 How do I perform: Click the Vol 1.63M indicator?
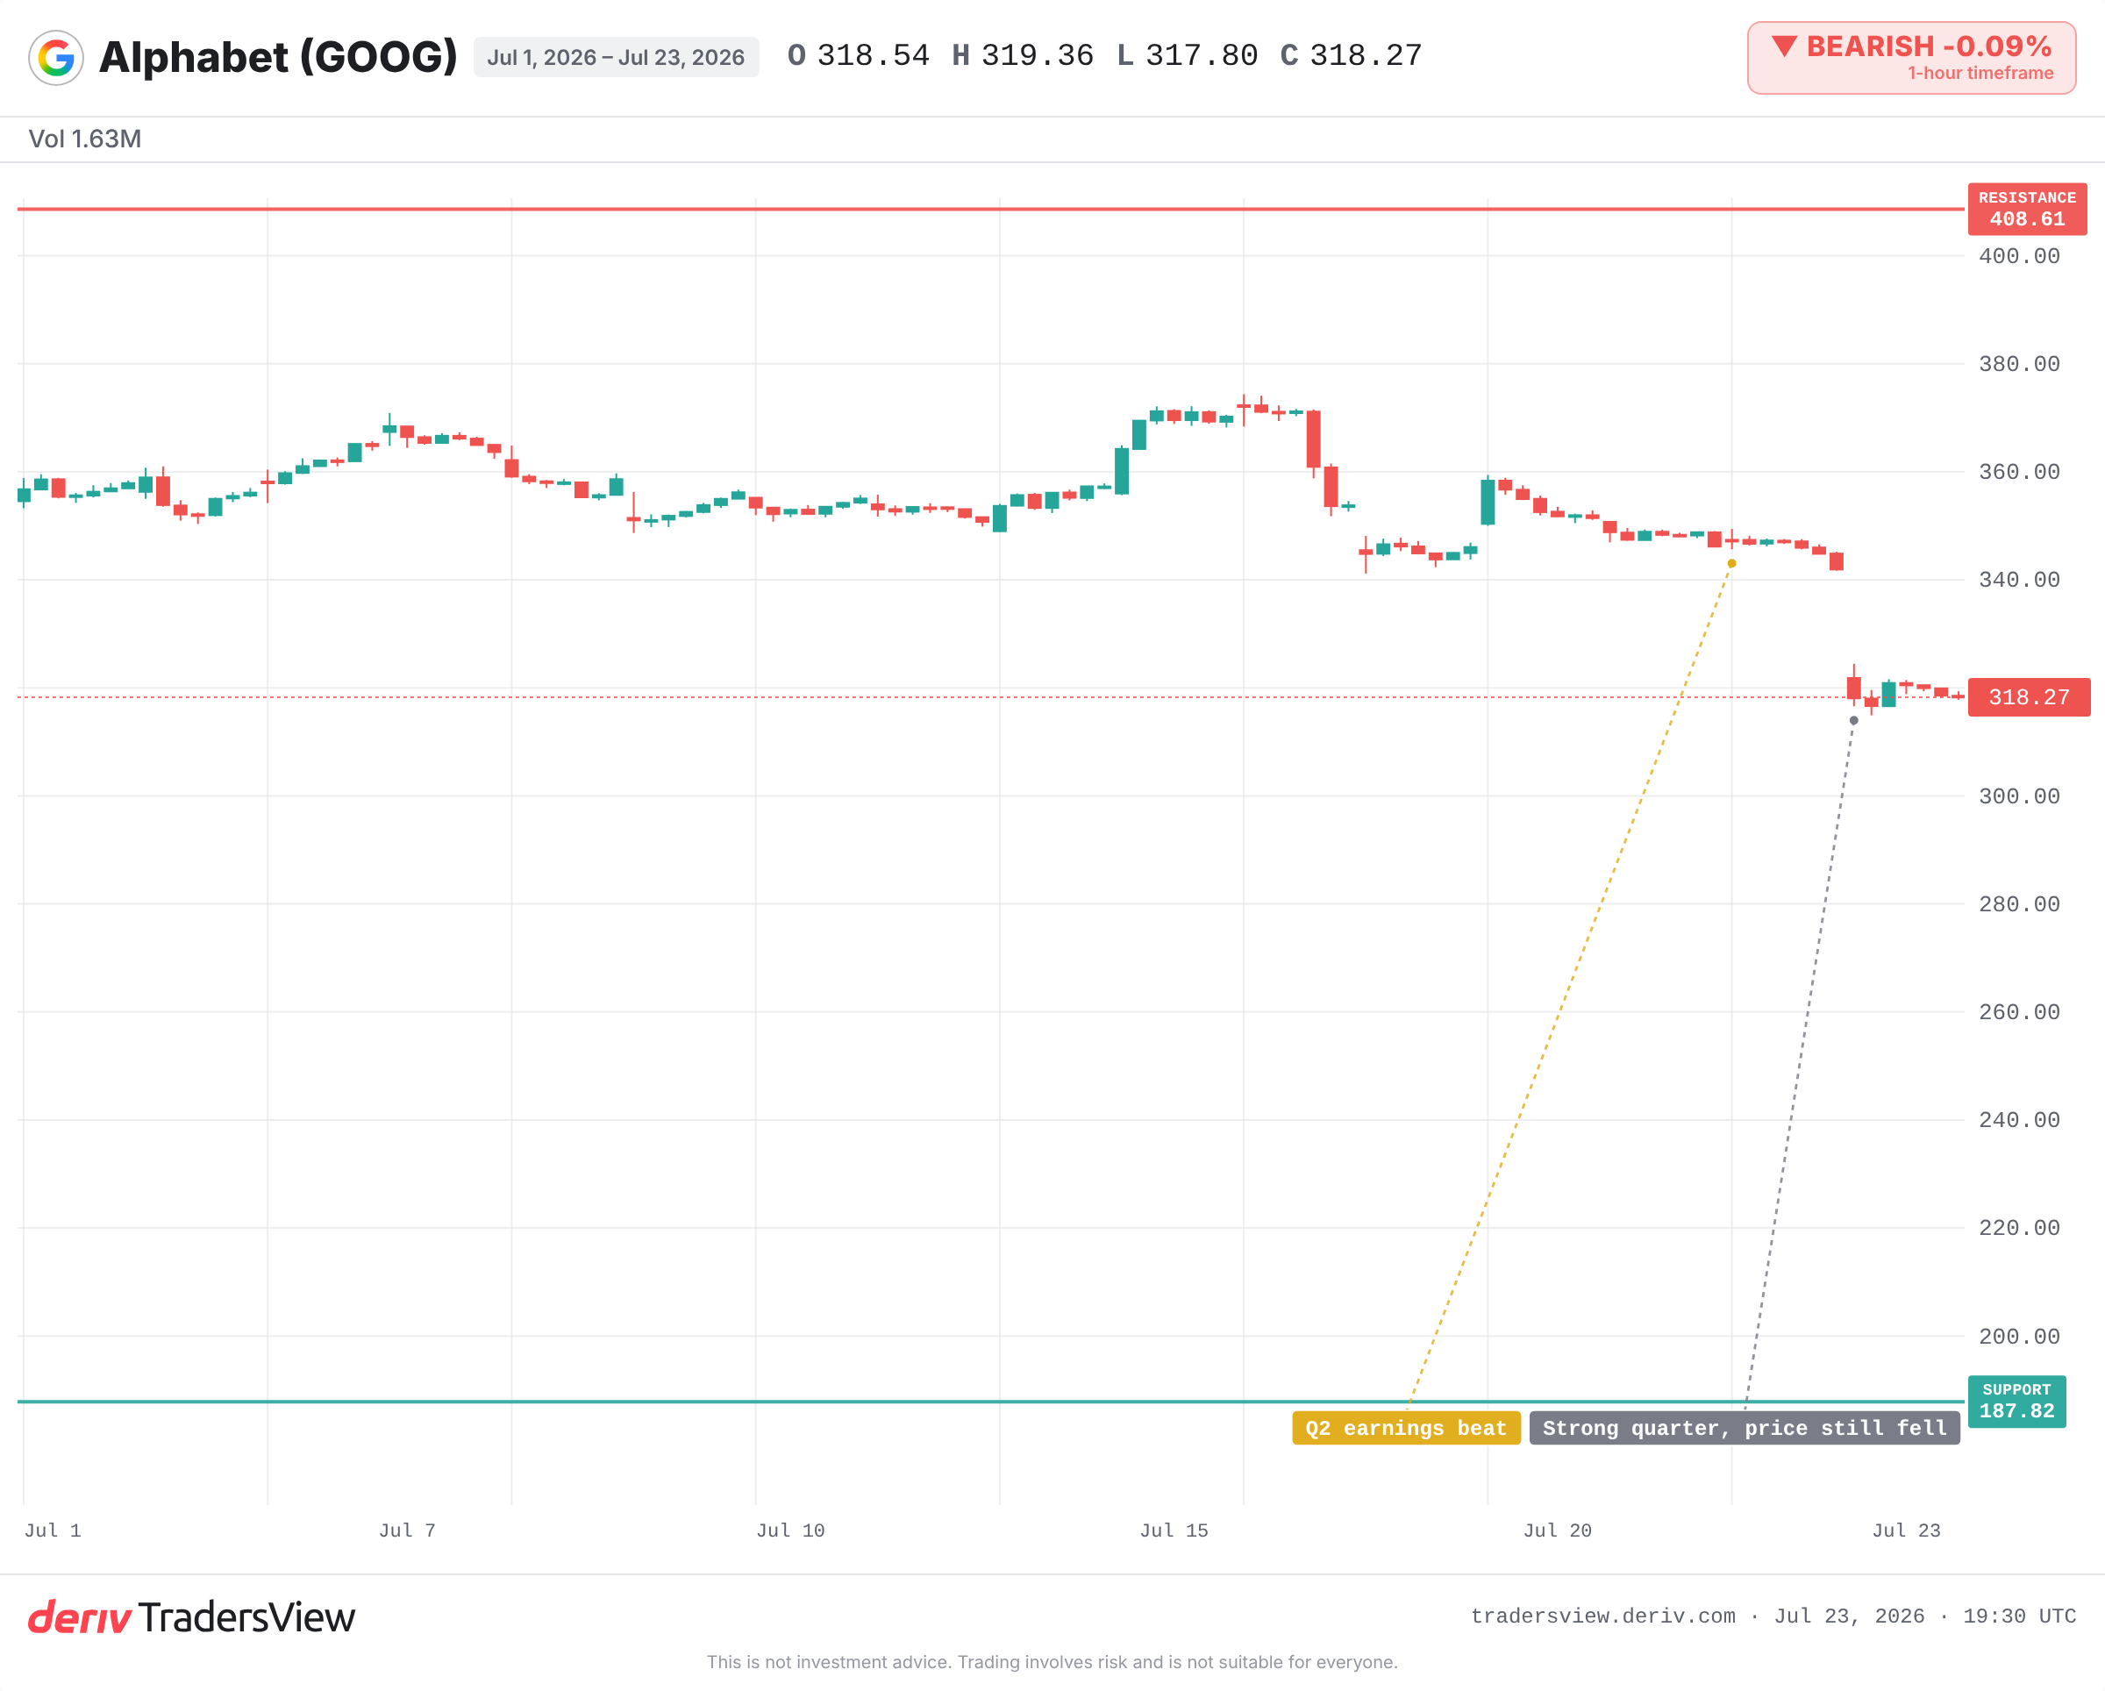click(x=85, y=139)
